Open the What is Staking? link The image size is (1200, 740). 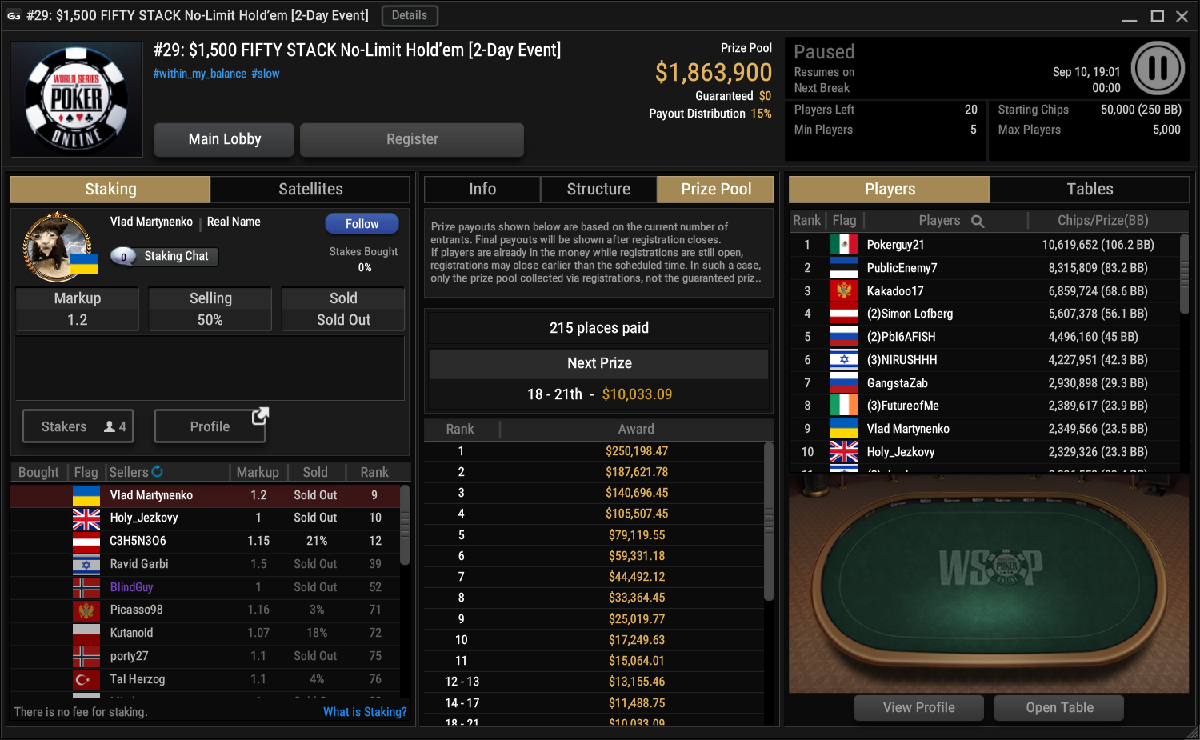point(365,712)
